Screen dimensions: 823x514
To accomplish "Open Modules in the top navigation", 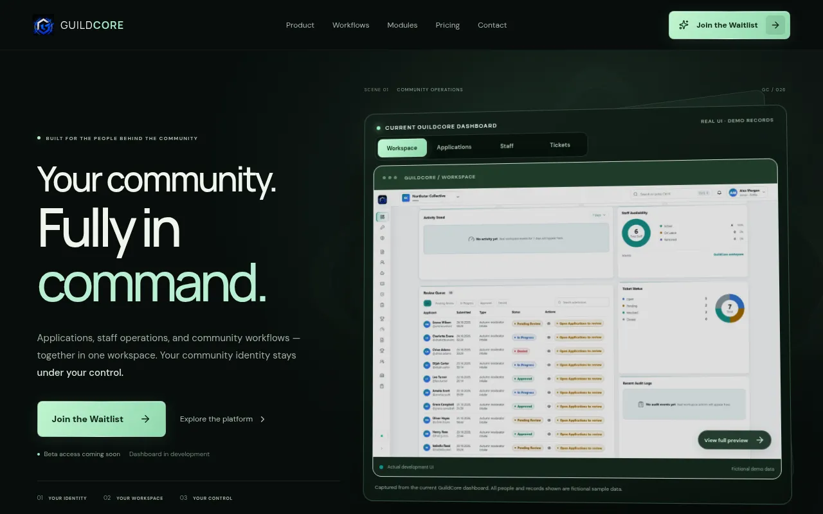I will (402, 25).
